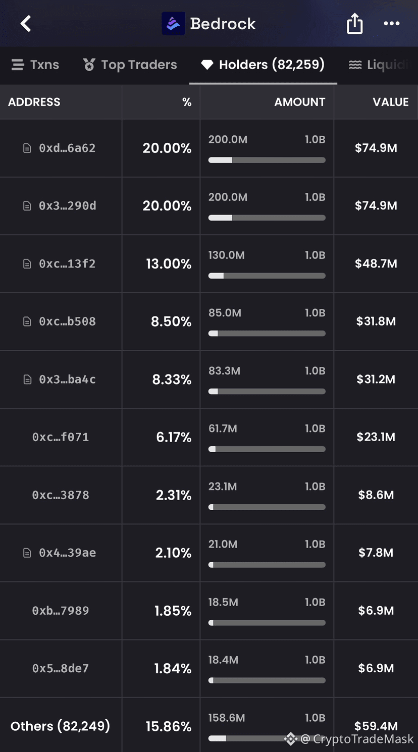Screen dimensions: 418x752
Task: Open holder address 0xc…f071
Action: coord(61,437)
